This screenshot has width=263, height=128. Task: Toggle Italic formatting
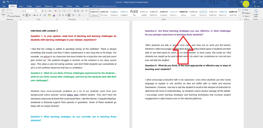(x=26, y=15)
